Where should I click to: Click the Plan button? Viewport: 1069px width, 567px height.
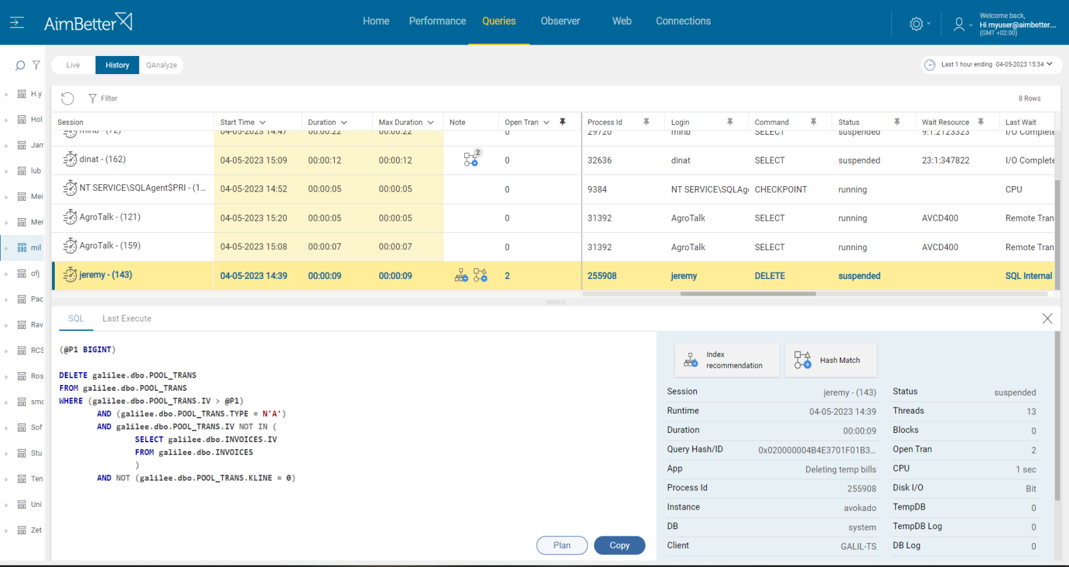[x=562, y=546]
